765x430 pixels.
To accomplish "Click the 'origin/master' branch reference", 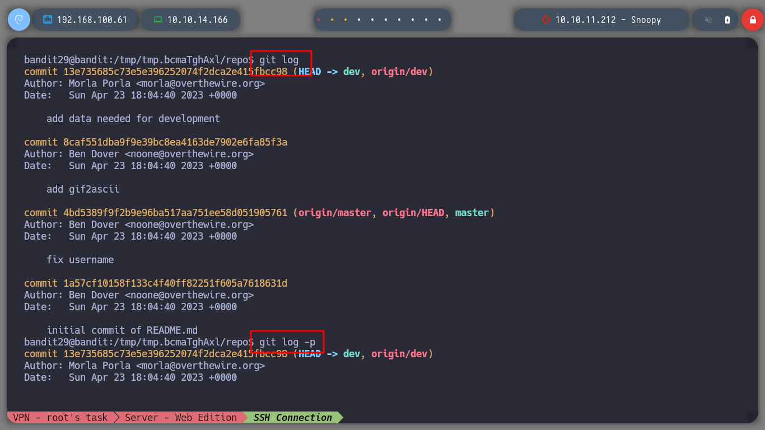I will [335, 213].
